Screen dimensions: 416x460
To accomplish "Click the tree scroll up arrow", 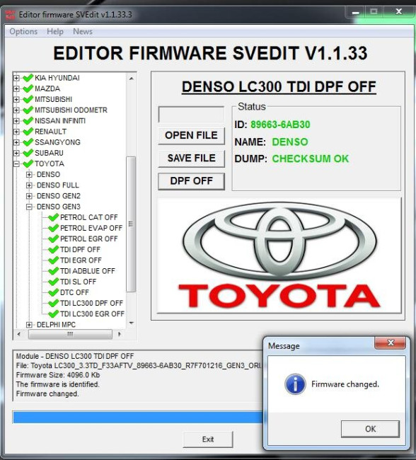I will point(132,79).
